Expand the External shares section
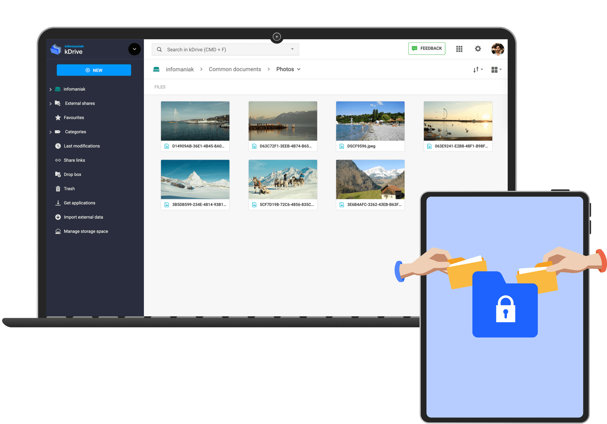Screen dimensions: 607x424 pos(51,103)
